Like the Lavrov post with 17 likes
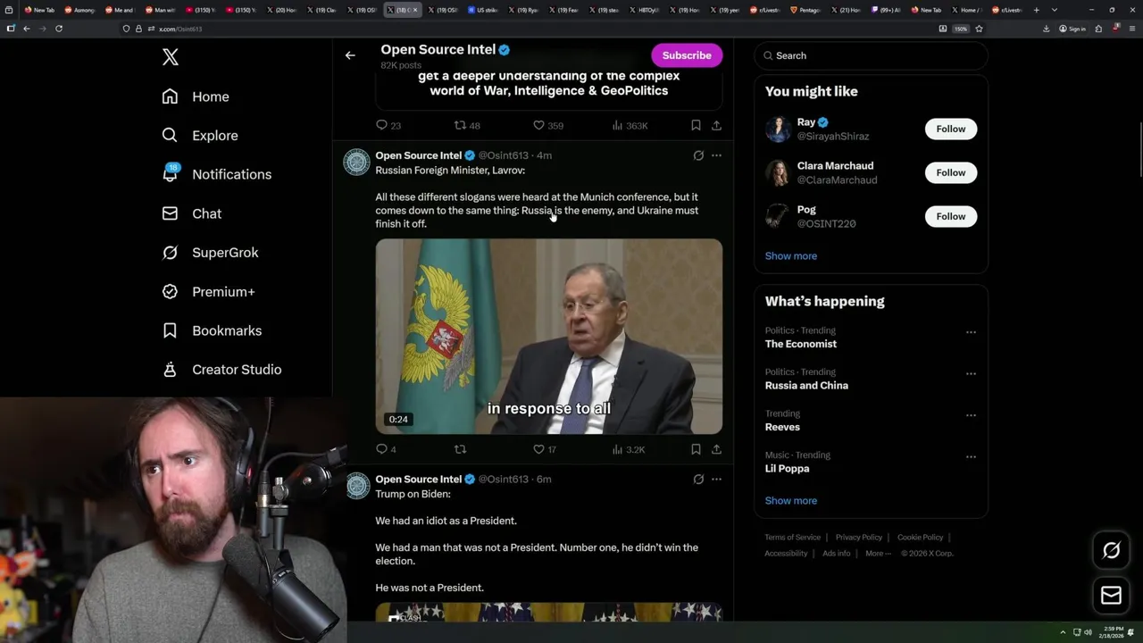This screenshot has width=1143, height=643. [544, 449]
